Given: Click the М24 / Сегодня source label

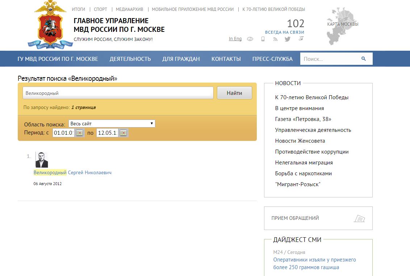Looking at the screenshot, I should tap(289, 252).
